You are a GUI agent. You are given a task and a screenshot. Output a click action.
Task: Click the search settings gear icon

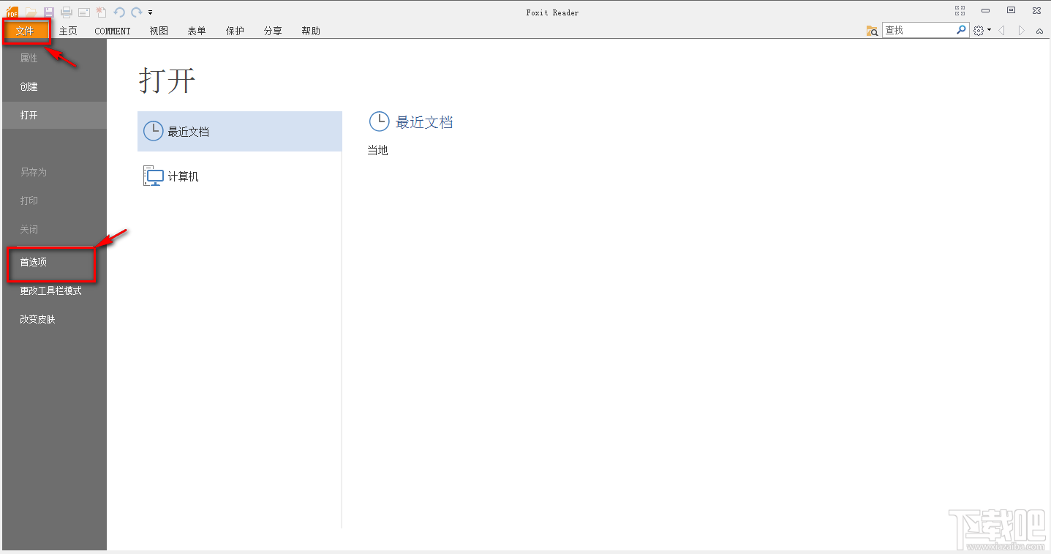coord(979,31)
